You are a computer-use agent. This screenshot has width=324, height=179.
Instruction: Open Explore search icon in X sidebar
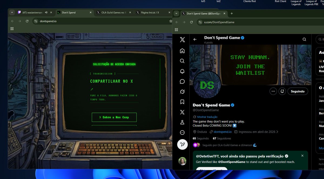[x=182, y=61]
